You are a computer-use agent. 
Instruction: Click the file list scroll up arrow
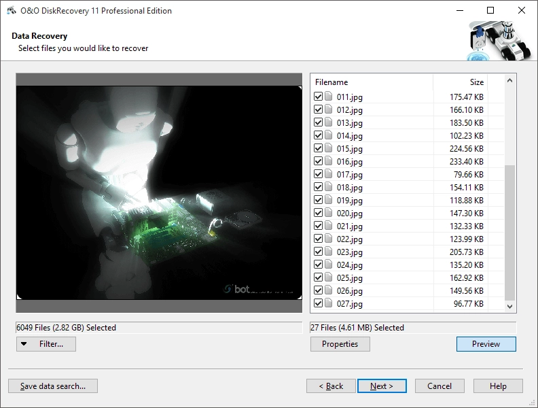(509, 81)
